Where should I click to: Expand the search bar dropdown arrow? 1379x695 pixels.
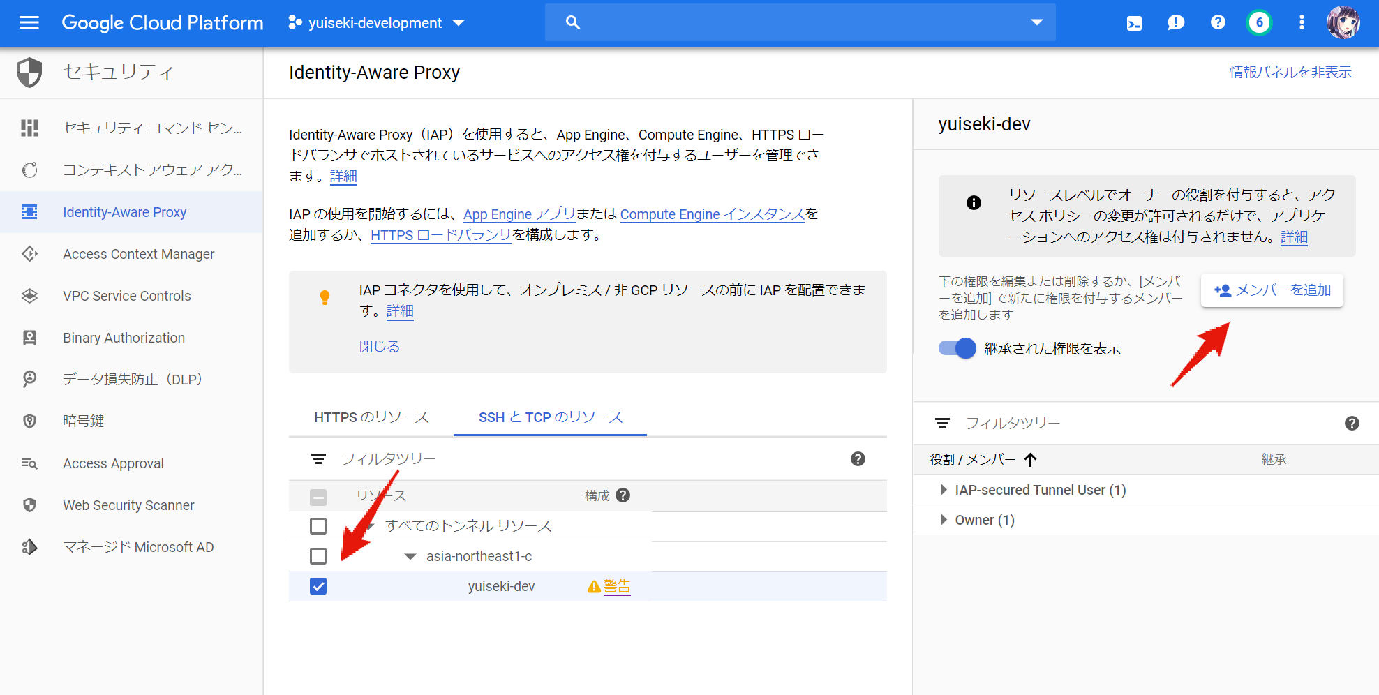[x=1037, y=23]
